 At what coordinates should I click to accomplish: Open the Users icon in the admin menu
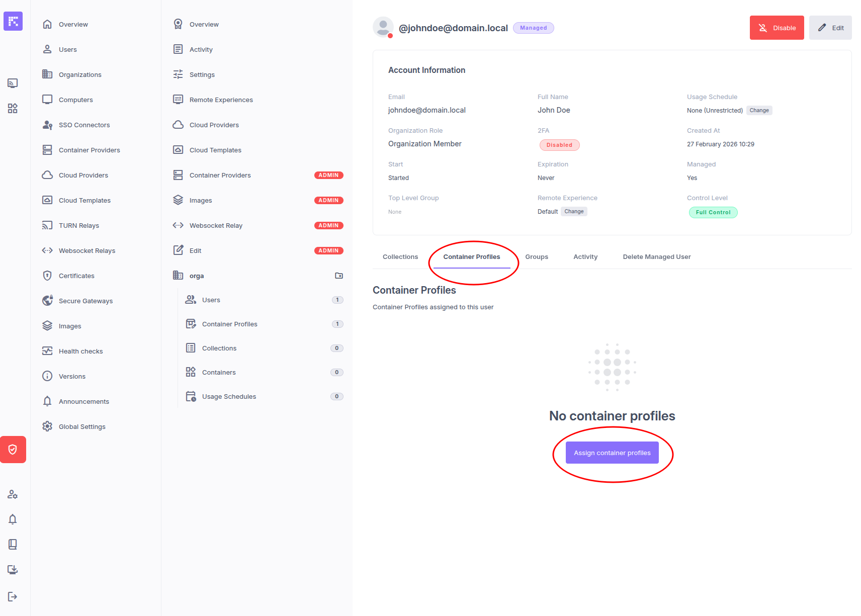pos(47,49)
